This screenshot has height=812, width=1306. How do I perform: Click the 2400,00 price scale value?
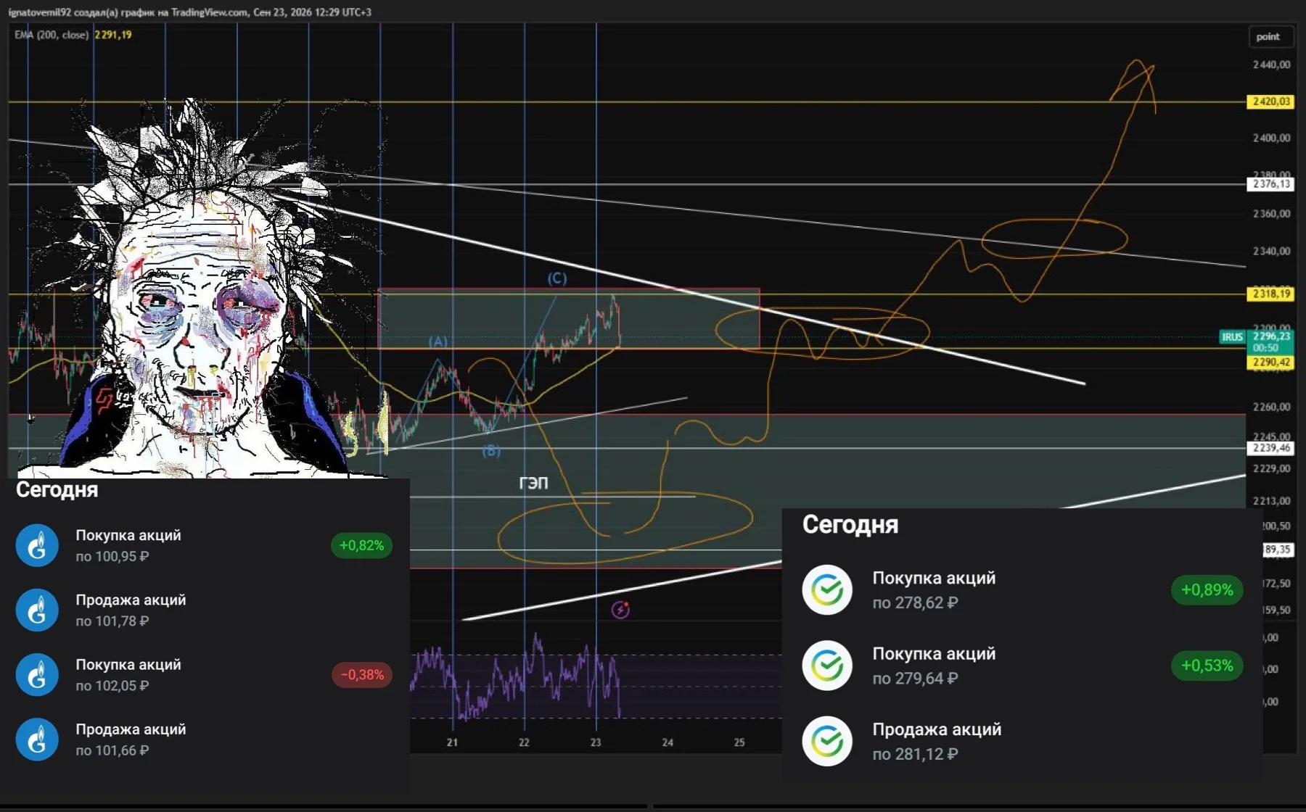pos(1271,138)
